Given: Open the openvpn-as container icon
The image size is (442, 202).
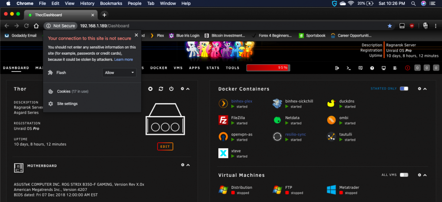Looking at the screenshot, I should point(223,137).
